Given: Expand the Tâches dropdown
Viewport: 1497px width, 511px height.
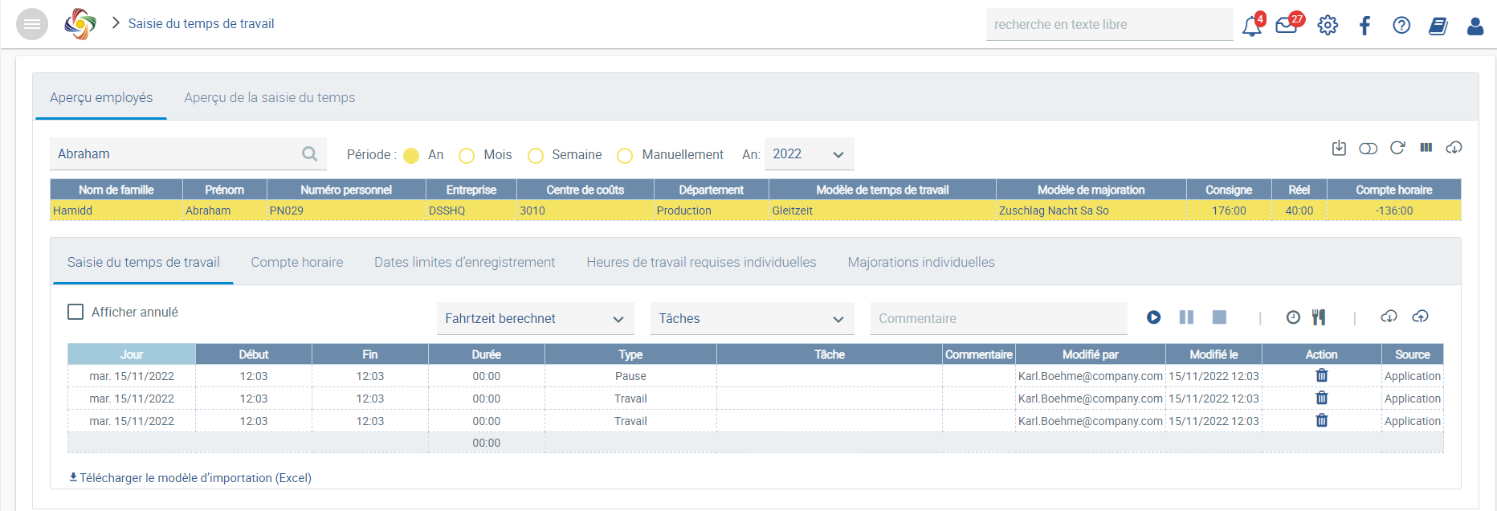Looking at the screenshot, I should coord(751,319).
